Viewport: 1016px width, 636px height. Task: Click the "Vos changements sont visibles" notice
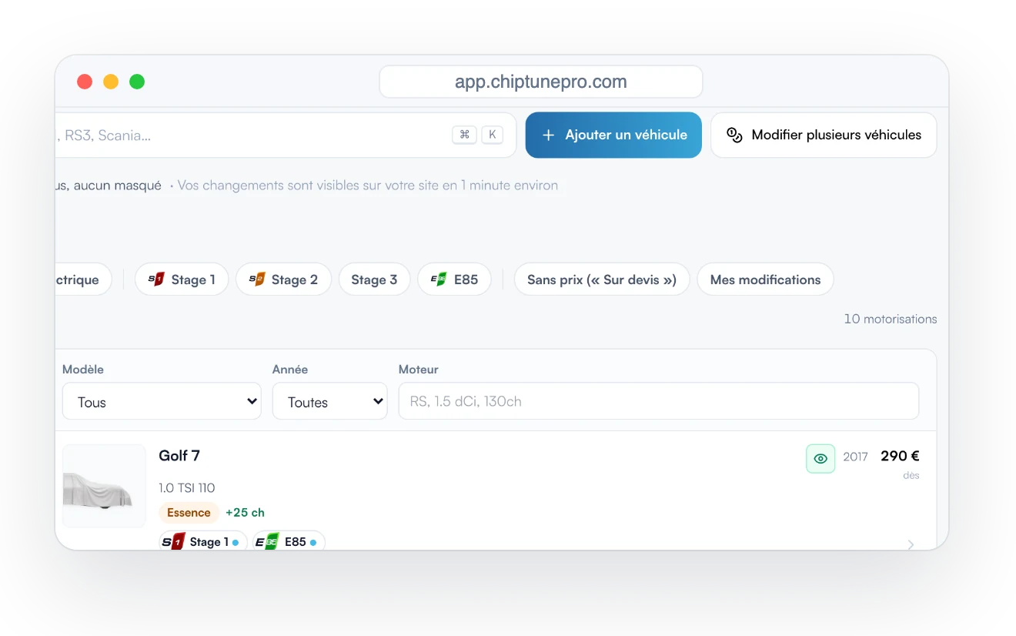tap(368, 186)
